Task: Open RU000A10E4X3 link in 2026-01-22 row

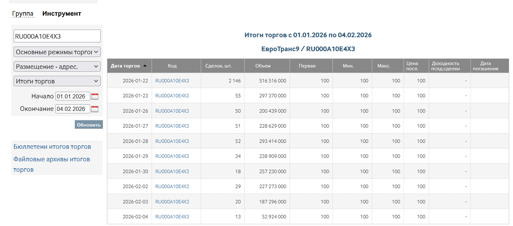Action: pos(172,81)
